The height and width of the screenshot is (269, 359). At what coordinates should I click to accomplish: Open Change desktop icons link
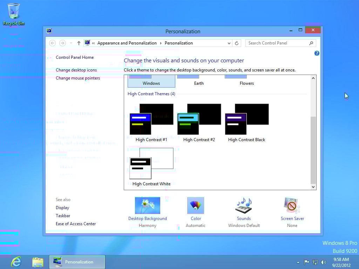76,70
